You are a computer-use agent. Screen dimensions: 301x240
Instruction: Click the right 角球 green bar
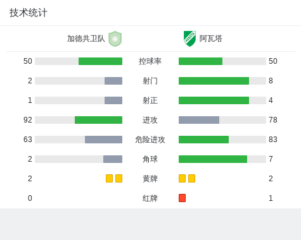213,159
